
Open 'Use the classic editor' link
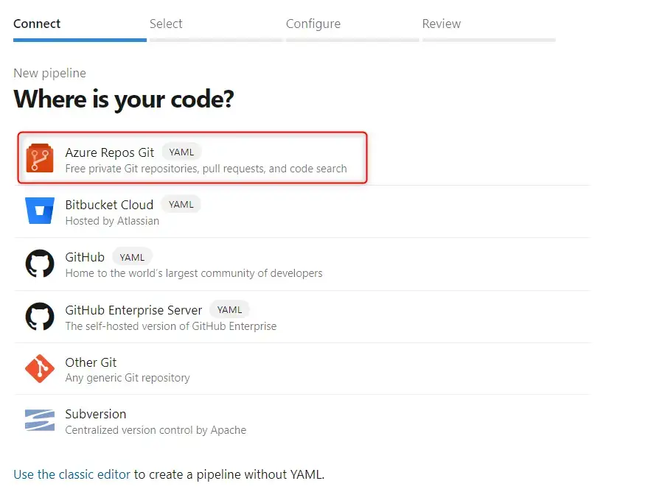(72, 474)
